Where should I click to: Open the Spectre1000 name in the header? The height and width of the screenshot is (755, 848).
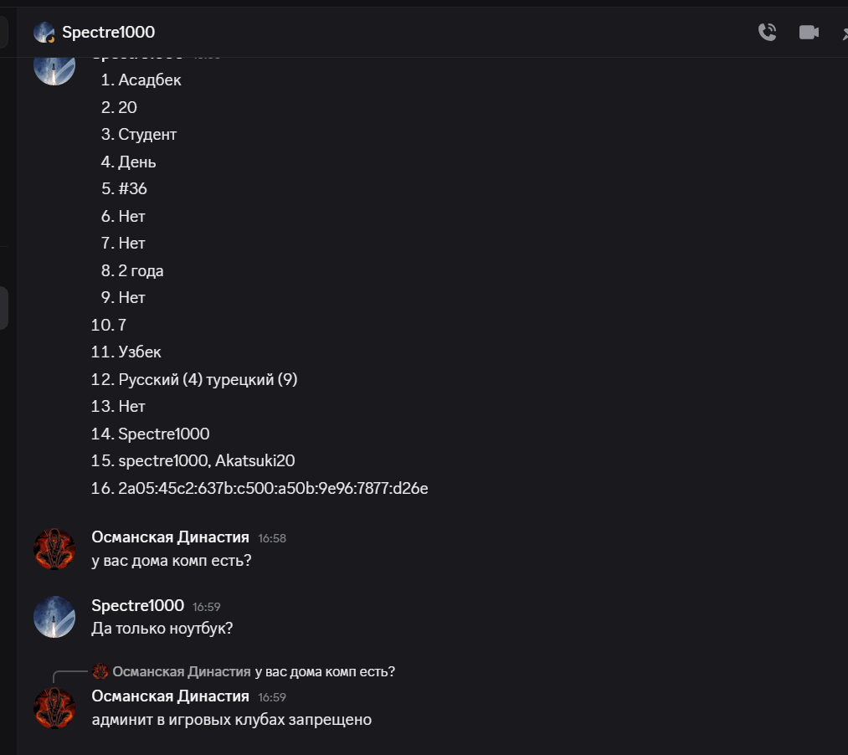pos(108,32)
